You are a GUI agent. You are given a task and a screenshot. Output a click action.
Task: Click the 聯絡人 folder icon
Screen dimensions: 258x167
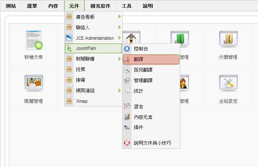(69, 27)
